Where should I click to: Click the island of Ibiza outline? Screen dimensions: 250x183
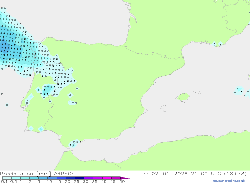[163, 107]
